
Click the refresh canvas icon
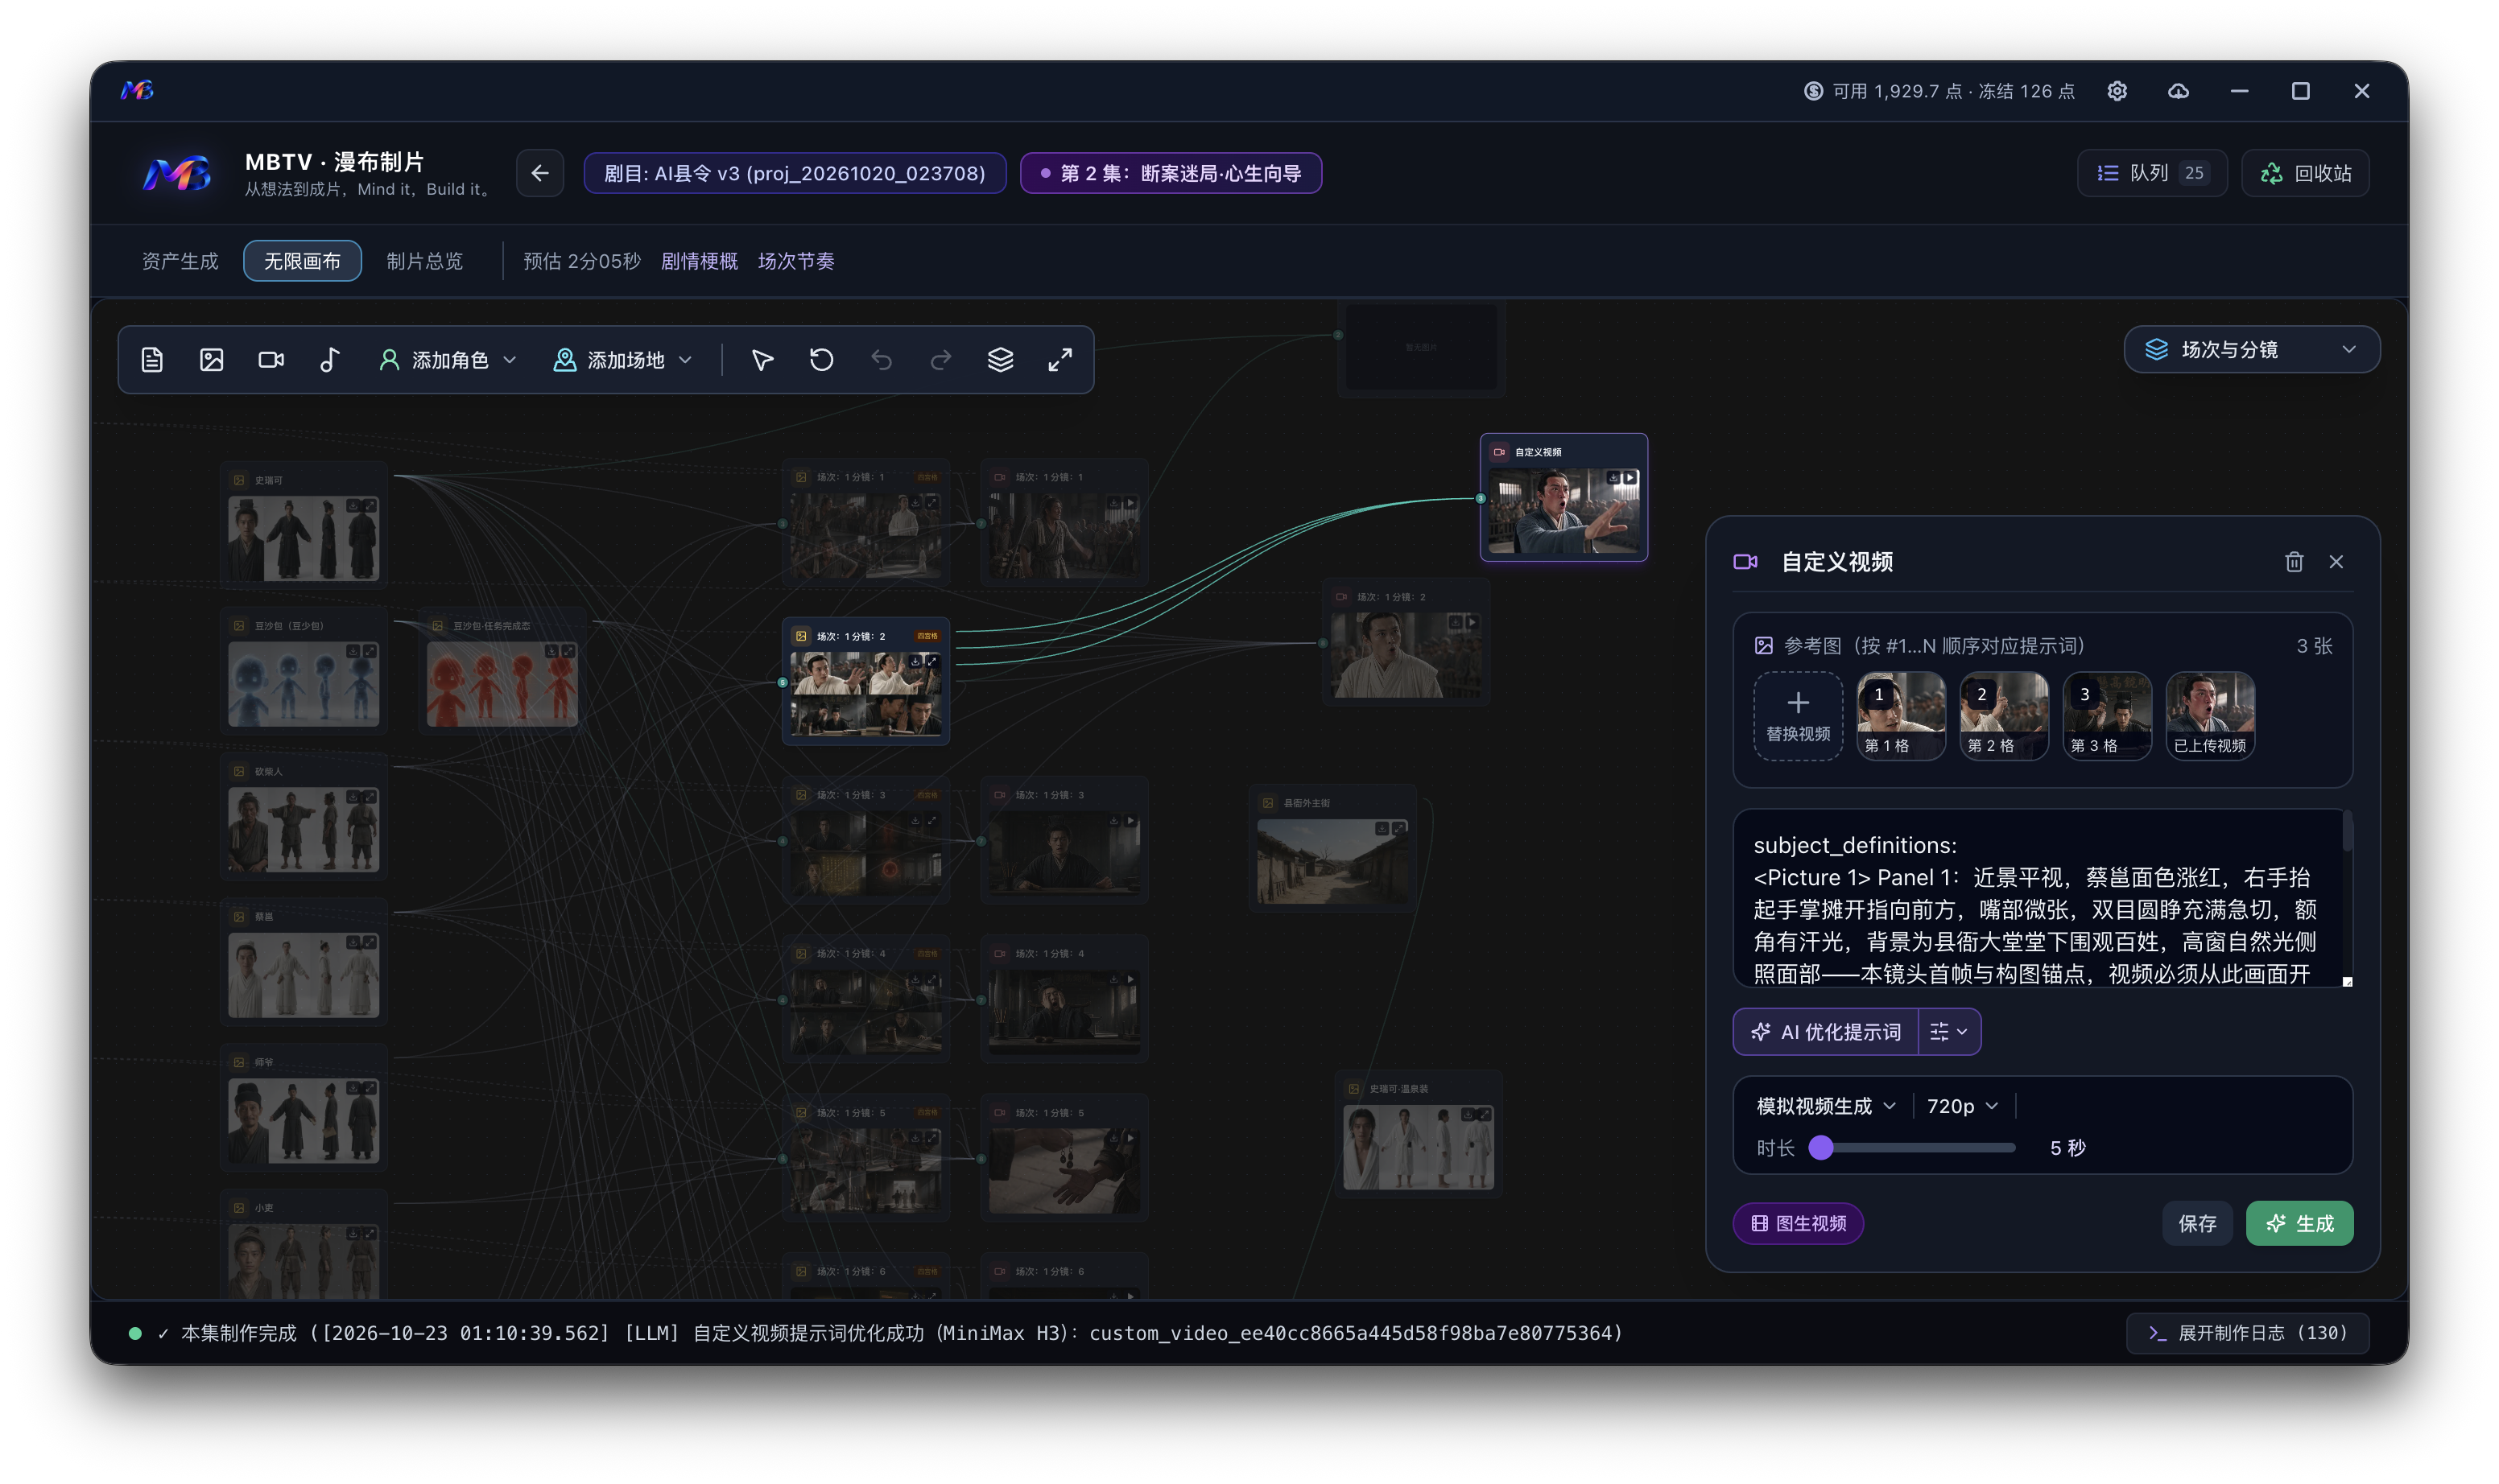[821, 360]
